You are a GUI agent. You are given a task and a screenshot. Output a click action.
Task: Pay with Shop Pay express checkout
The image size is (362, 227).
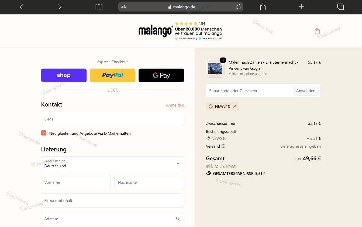[x=64, y=75]
